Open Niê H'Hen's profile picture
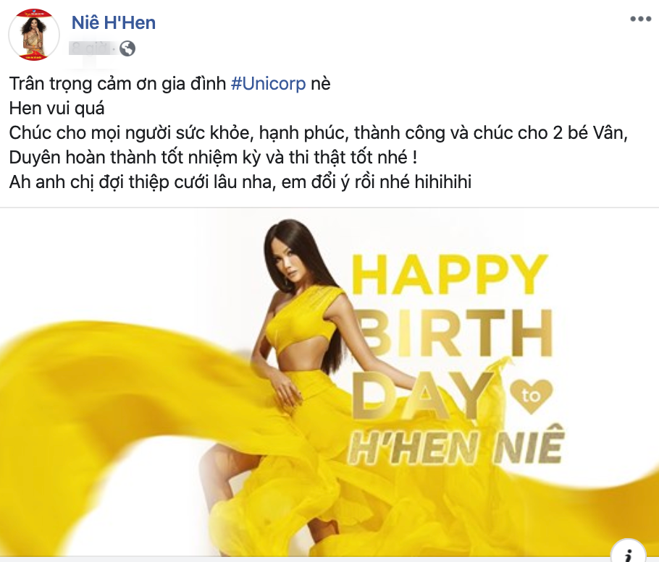This screenshot has height=562, width=659. click(x=34, y=35)
